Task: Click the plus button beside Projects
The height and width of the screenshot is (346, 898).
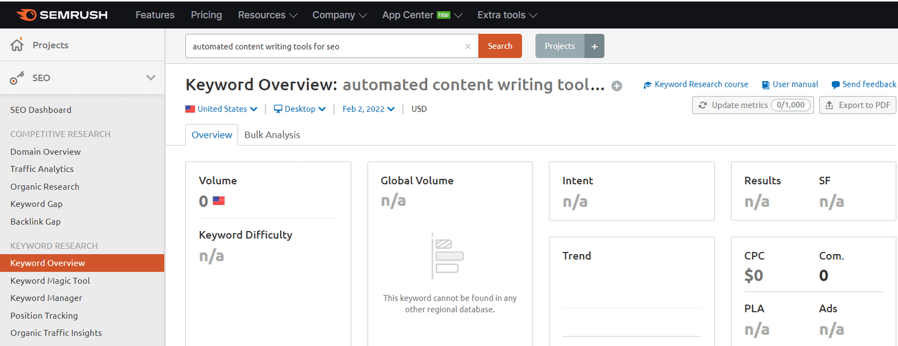Action: 594,46
